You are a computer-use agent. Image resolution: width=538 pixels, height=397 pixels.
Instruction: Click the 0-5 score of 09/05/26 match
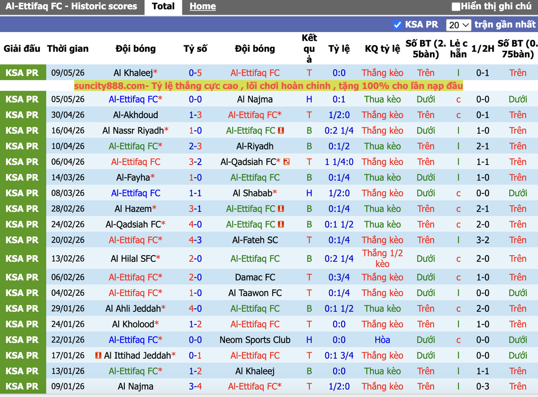[195, 73]
